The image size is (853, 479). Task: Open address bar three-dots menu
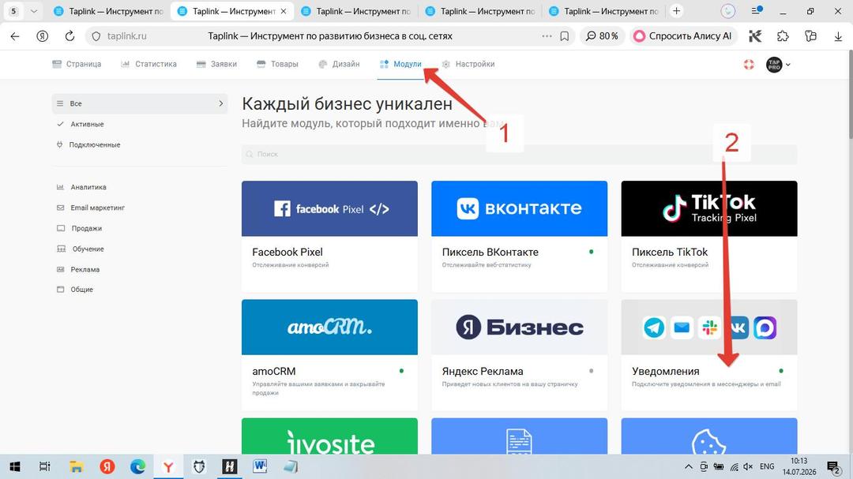click(547, 36)
